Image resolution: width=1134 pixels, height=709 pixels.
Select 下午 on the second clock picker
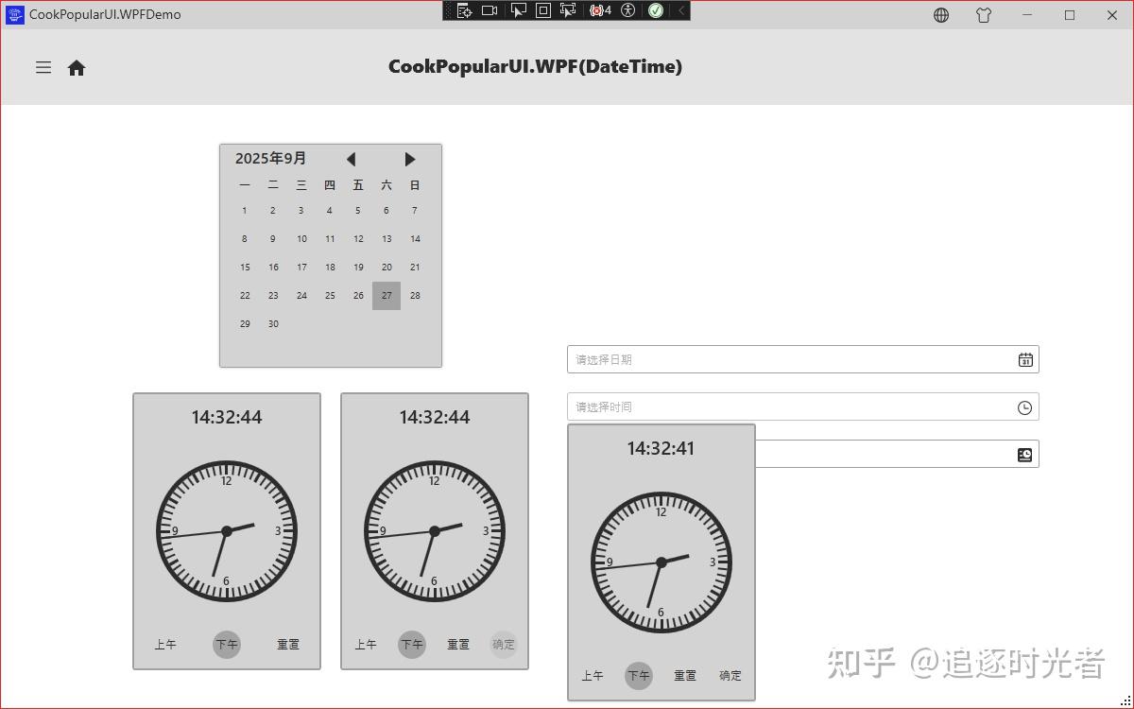pos(411,644)
